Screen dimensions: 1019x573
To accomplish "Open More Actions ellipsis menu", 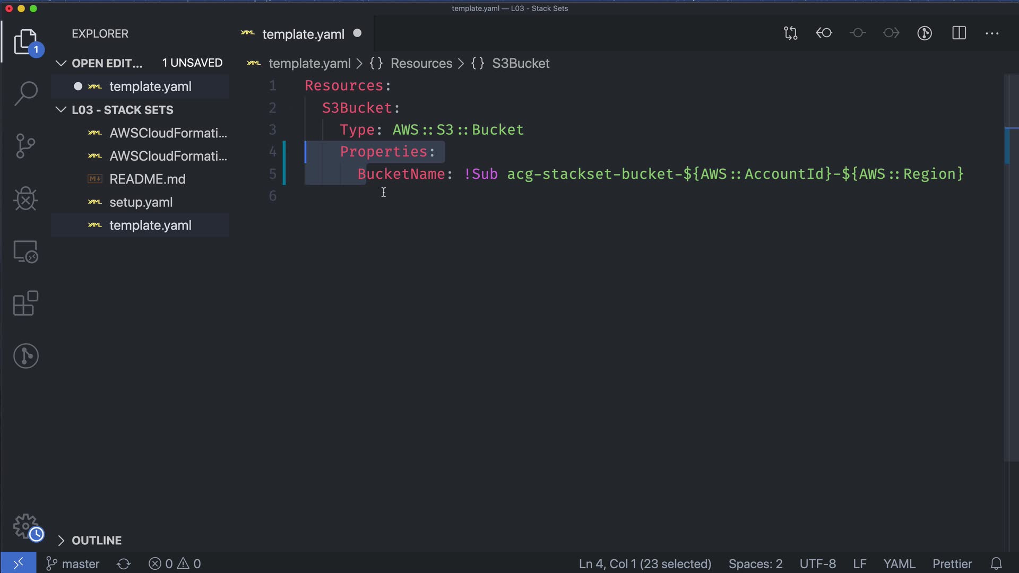I will (x=992, y=33).
